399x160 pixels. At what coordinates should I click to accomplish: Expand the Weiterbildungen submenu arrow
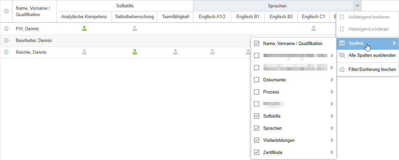click(x=332, y=140)
